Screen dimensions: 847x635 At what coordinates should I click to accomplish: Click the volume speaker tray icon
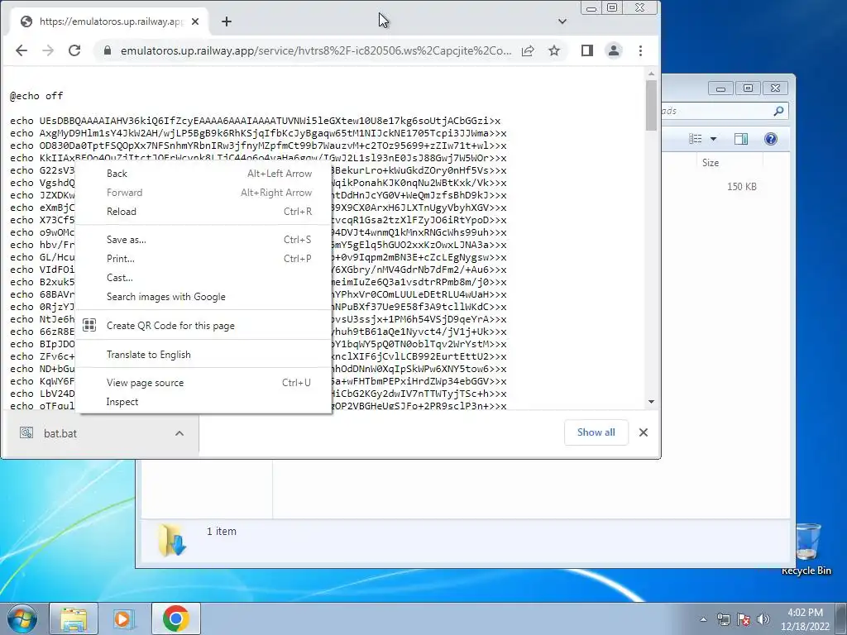tap(763, 619)
